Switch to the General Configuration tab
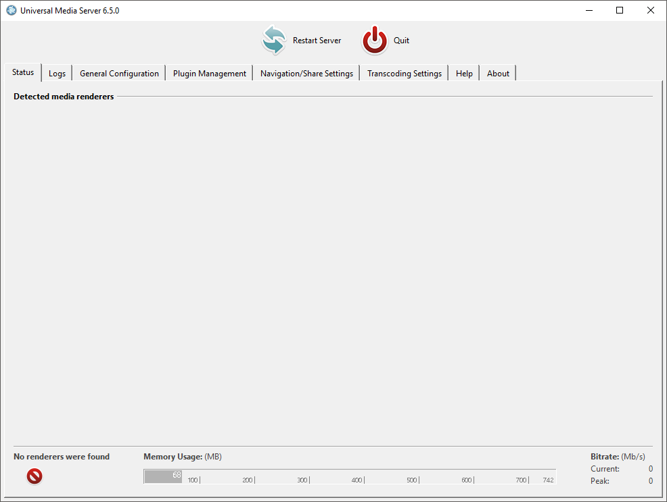667x502 pixels. click(119, 74)
